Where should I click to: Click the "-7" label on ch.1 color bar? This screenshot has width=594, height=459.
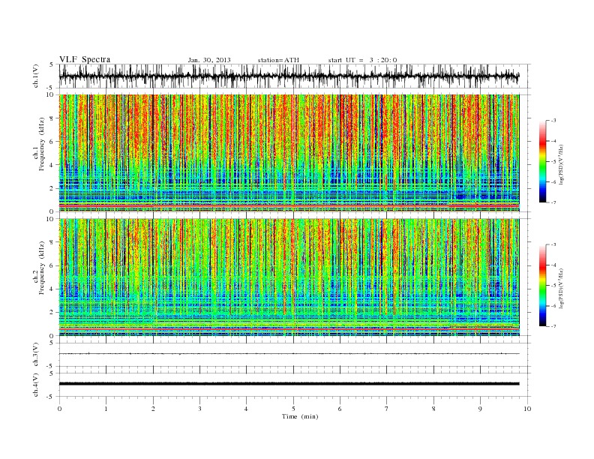(x=553, y=202)
